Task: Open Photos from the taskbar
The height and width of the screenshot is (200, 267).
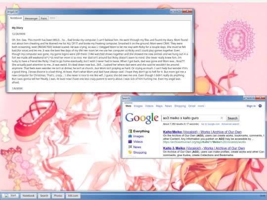Action: click(x=58, y=196)
